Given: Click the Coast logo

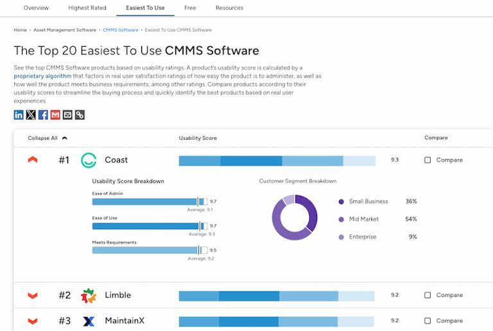Looking at the screenshot, I should coord(89,160).
